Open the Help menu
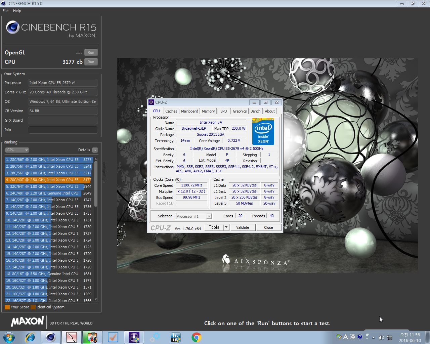 (x=17, y=11)
